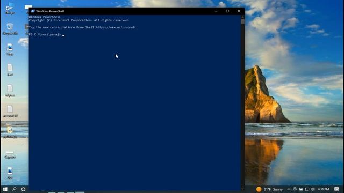Viewport: 344px width, 193px height.
Task: Open Cortana circle on taskbar
Action: pyautogui.click(x=23, y=189)
